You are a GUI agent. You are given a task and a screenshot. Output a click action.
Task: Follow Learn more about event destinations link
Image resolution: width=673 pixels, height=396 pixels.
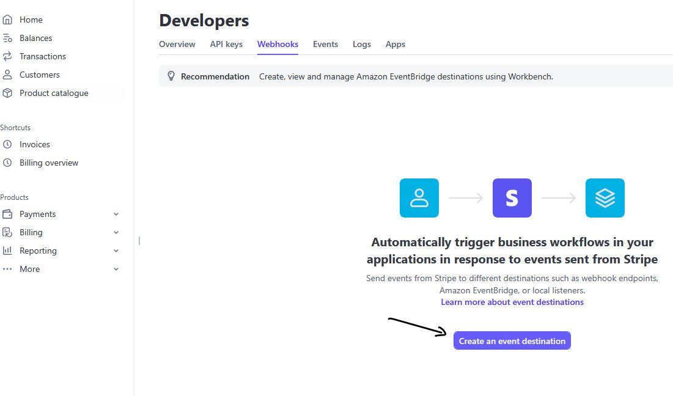click(x=512, y=302)
